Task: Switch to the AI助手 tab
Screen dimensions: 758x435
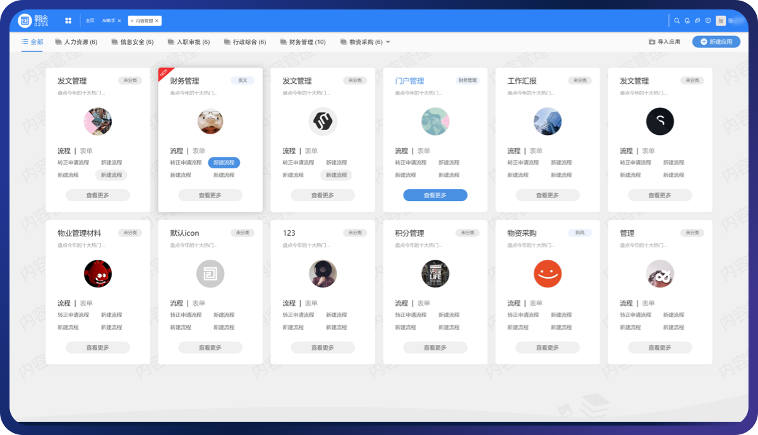Action: [109, 21]
